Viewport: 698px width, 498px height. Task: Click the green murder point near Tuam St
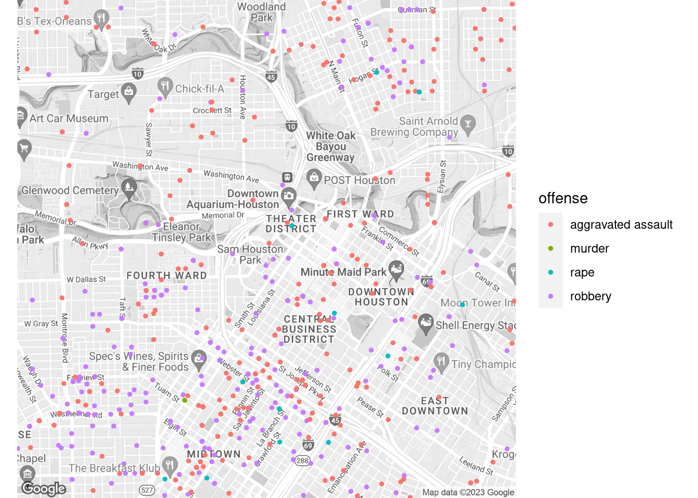coord(184,400)
